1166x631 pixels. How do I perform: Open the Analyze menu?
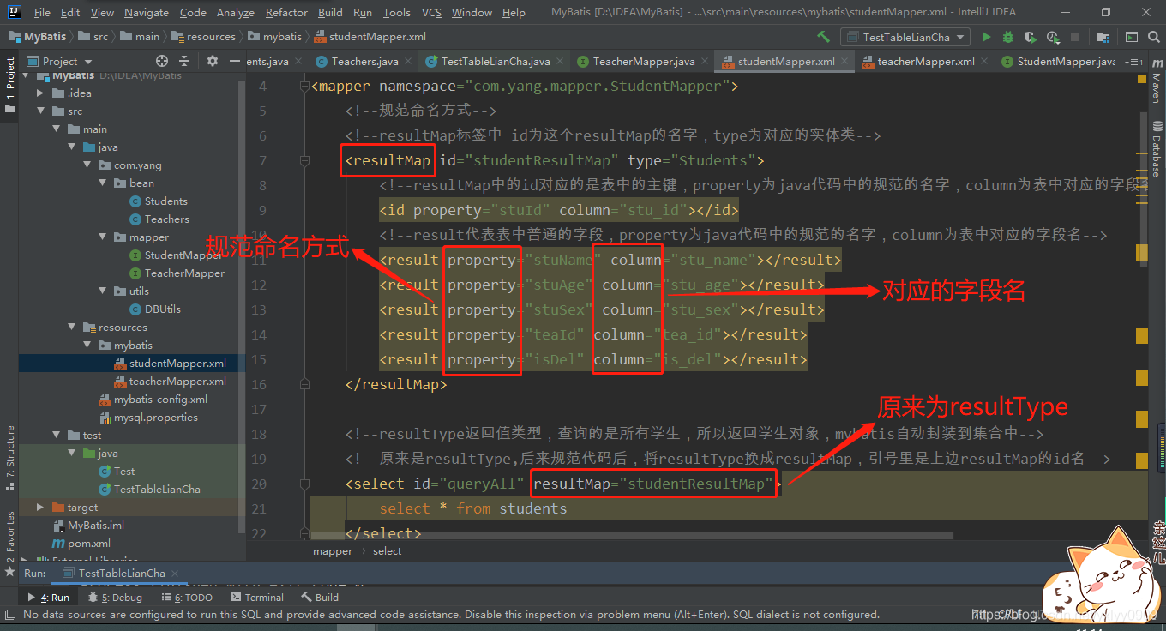(236, 13)
